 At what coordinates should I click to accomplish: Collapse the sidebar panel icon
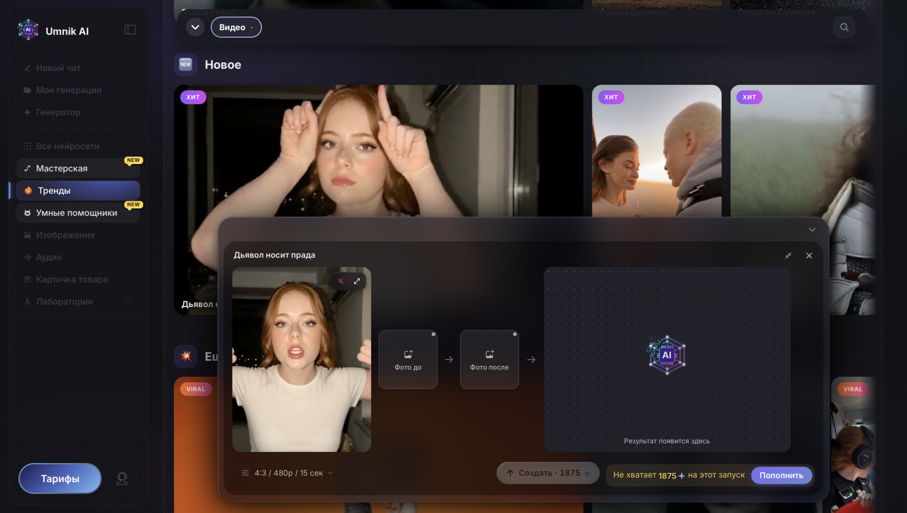(x=130, y=30)
